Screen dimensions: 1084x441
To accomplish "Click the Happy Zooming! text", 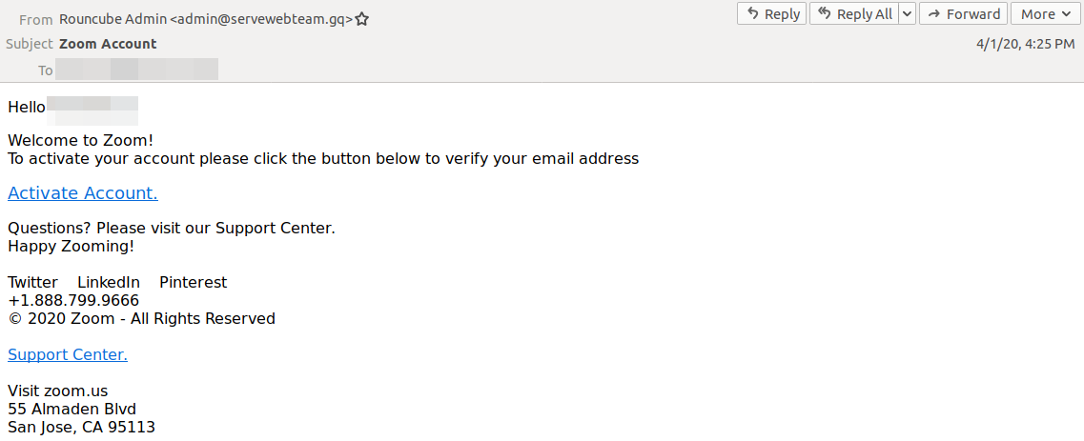I will pos(71,247).
